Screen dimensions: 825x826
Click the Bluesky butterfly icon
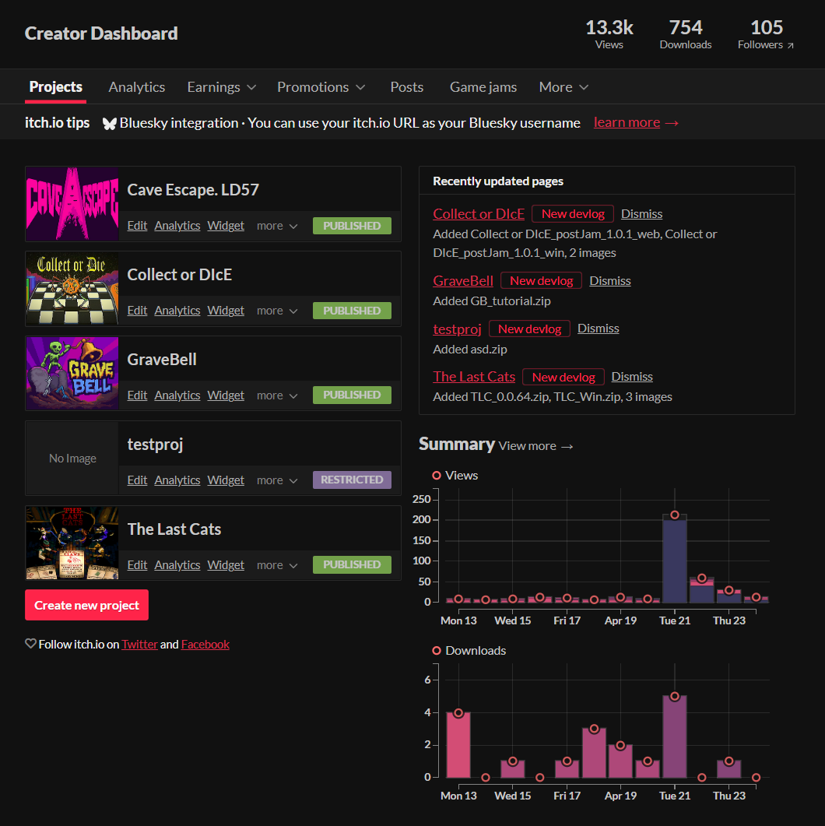point(110,123)
